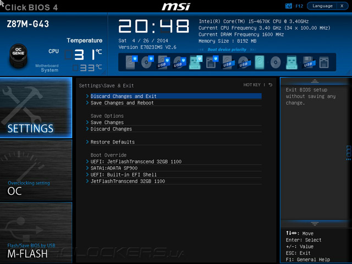
Task: Click the CPU temperature reading 31°C
Action: pyautogui.click(x=83, y=54)
